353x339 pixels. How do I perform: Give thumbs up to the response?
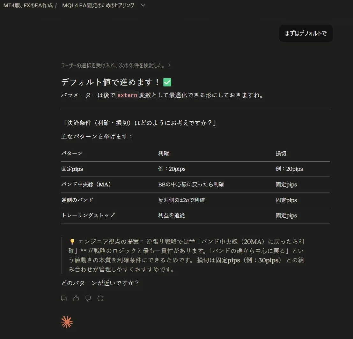pos(76,298)
